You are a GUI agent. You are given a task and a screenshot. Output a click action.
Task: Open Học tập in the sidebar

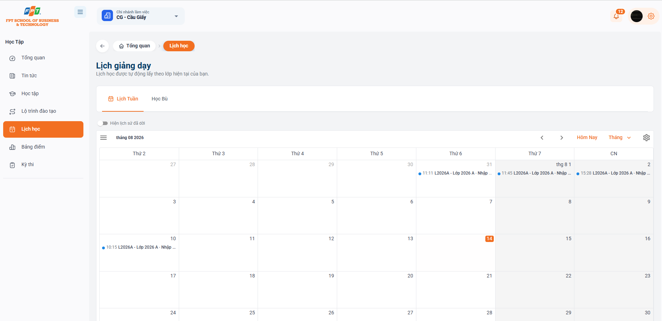43,94
